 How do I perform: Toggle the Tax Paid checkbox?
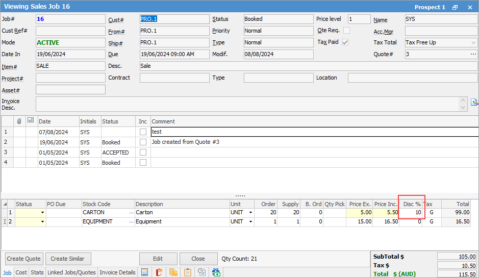[x=345, y=42]
